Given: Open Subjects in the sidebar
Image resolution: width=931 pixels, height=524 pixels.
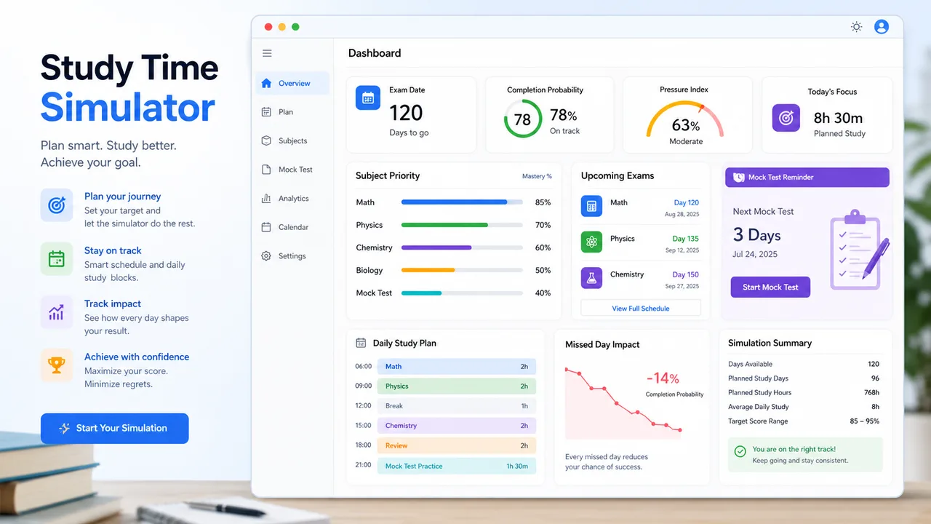Looking at the screenshot, I should coord(292,140).
